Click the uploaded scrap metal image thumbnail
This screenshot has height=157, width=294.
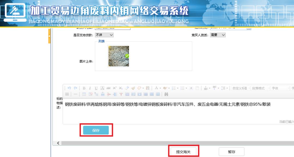pos(118,56)
